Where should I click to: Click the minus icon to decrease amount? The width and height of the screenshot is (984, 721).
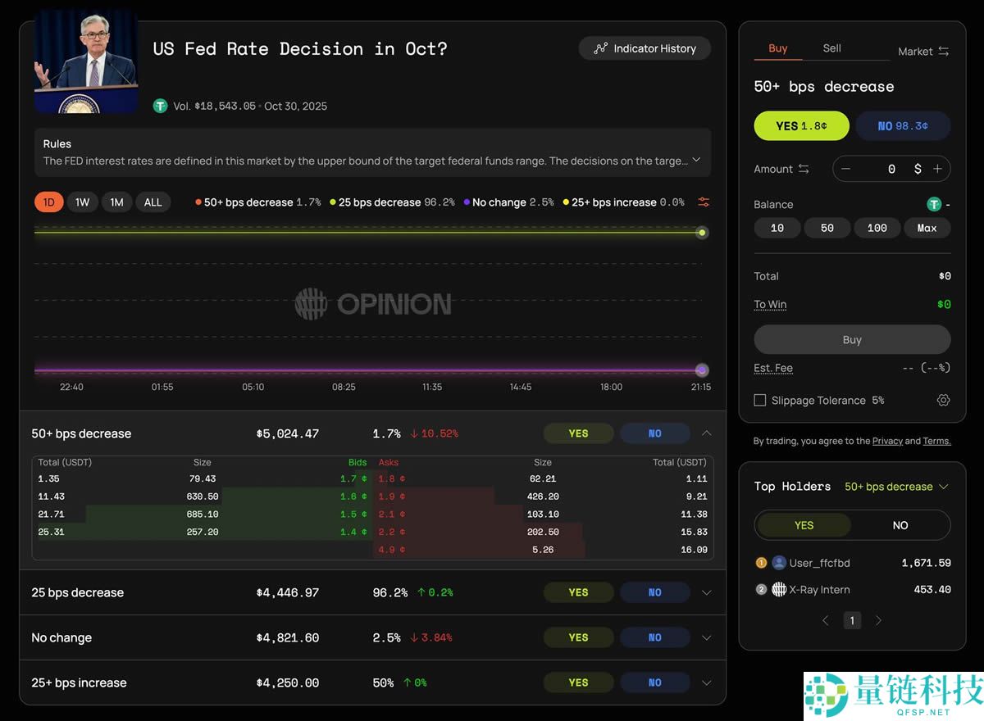(846, 169)
